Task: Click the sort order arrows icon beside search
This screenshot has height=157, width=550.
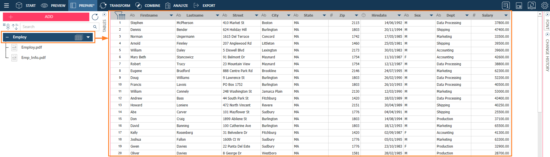Action: click(15, 27)
